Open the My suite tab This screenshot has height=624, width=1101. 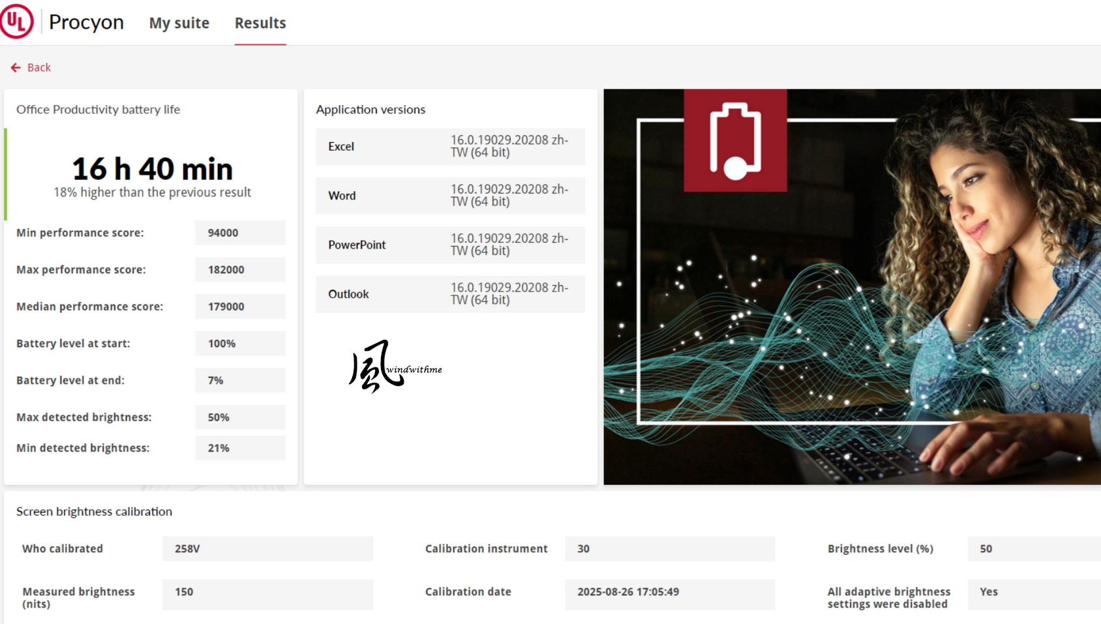tap(179, 23)
